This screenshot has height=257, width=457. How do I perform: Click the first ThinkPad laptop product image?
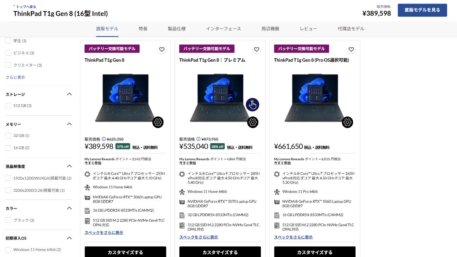pos(125,98)
